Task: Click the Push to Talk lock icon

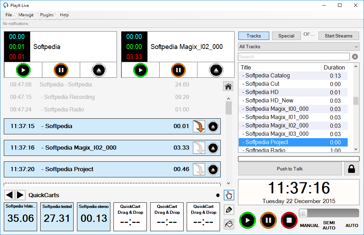Action: 352,169
